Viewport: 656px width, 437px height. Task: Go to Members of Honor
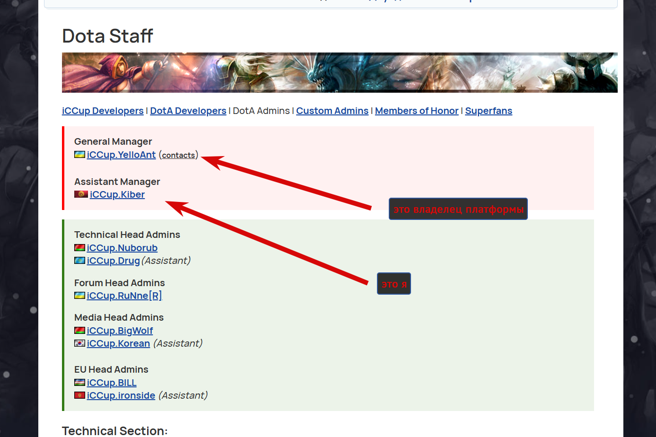point(417,111)
